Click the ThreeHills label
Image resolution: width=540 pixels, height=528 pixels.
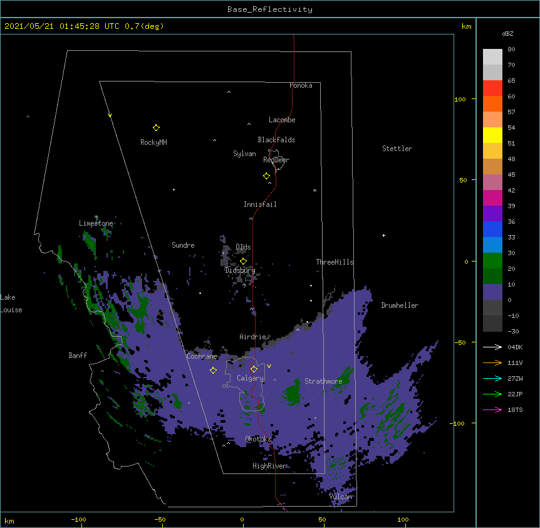pyautogui.click(x=335, y=262)
